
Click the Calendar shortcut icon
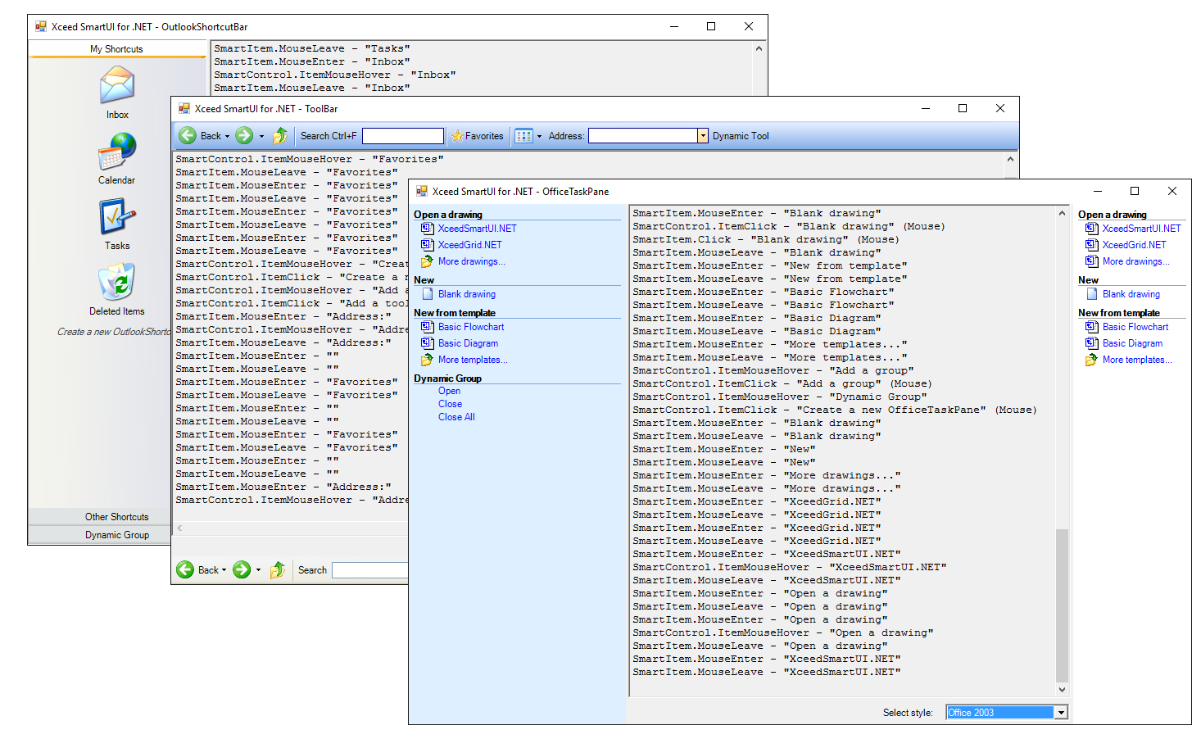tap(117, 152)
